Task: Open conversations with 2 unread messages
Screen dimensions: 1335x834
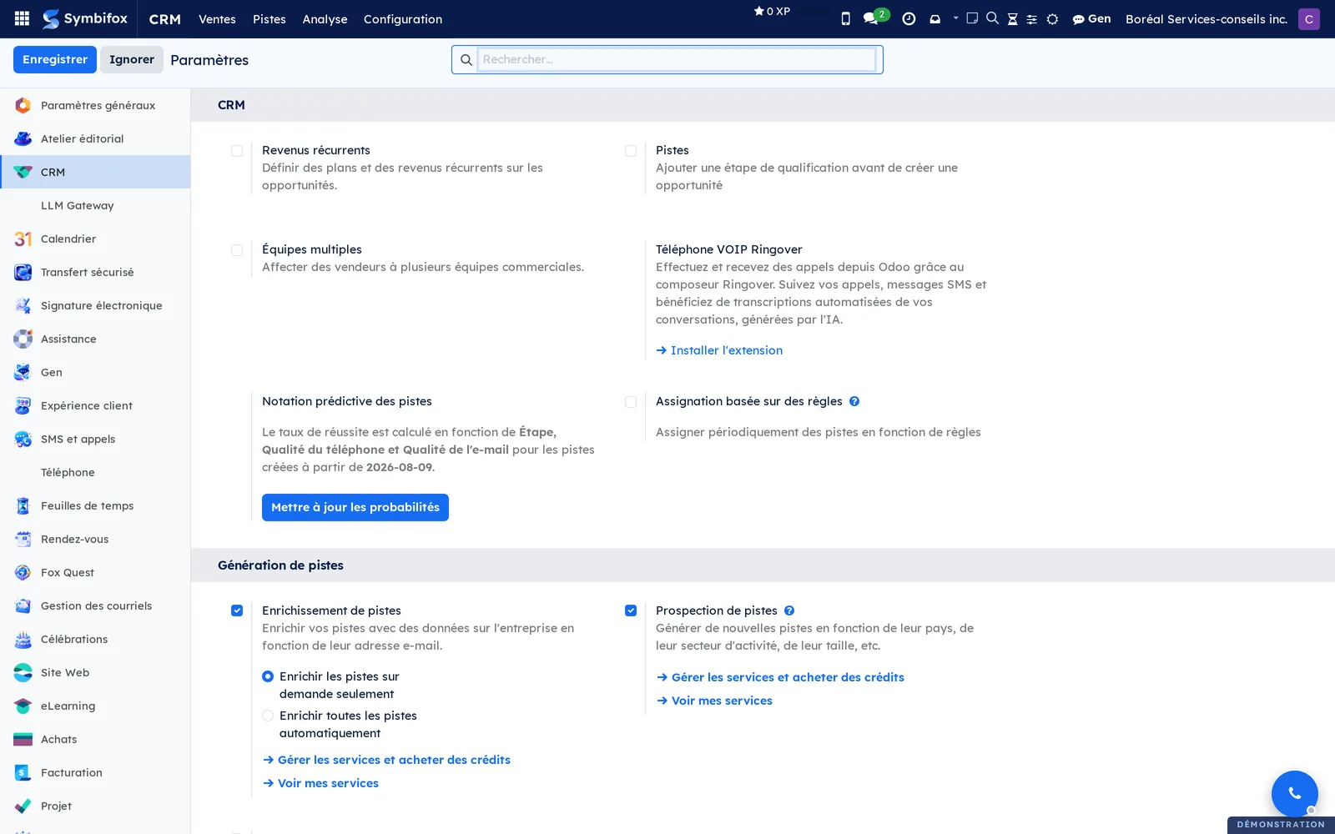Action: click(875, 18)
